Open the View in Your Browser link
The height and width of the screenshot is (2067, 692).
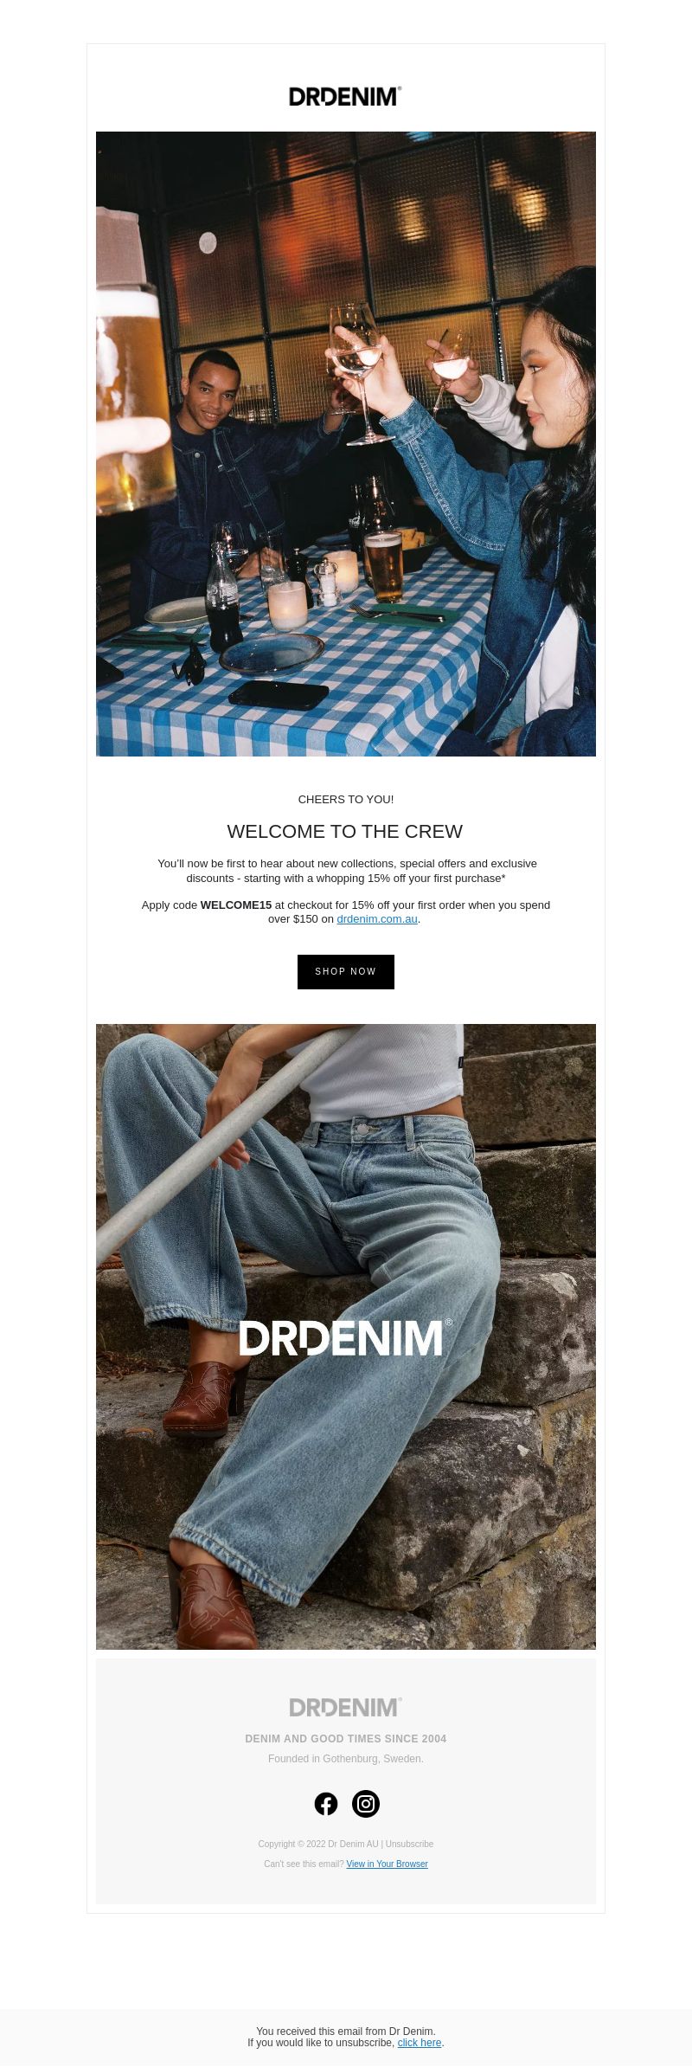[x=387, y=1864]
